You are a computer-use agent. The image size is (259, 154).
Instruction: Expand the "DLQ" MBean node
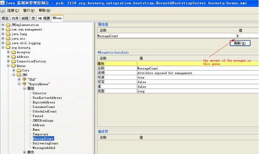(x=19, y=79)
